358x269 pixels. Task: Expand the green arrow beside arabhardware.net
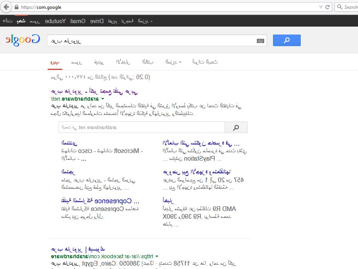point(103,99)
